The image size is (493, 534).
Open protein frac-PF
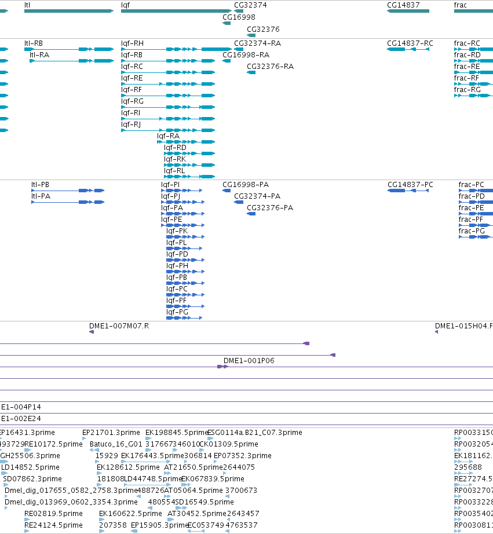click(x=471, y=220)
